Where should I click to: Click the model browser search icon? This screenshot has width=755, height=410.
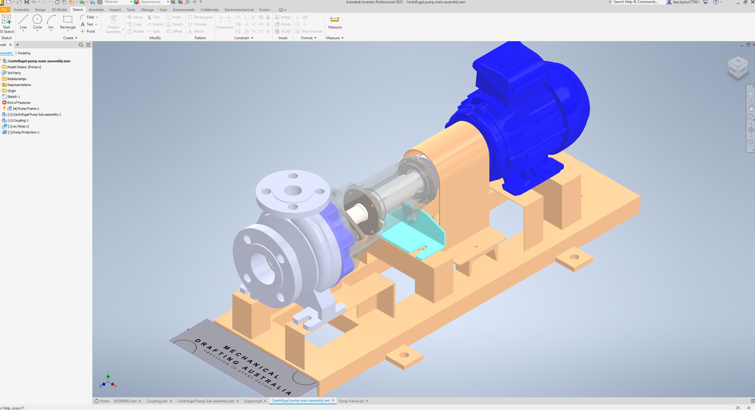click(81, 45)
